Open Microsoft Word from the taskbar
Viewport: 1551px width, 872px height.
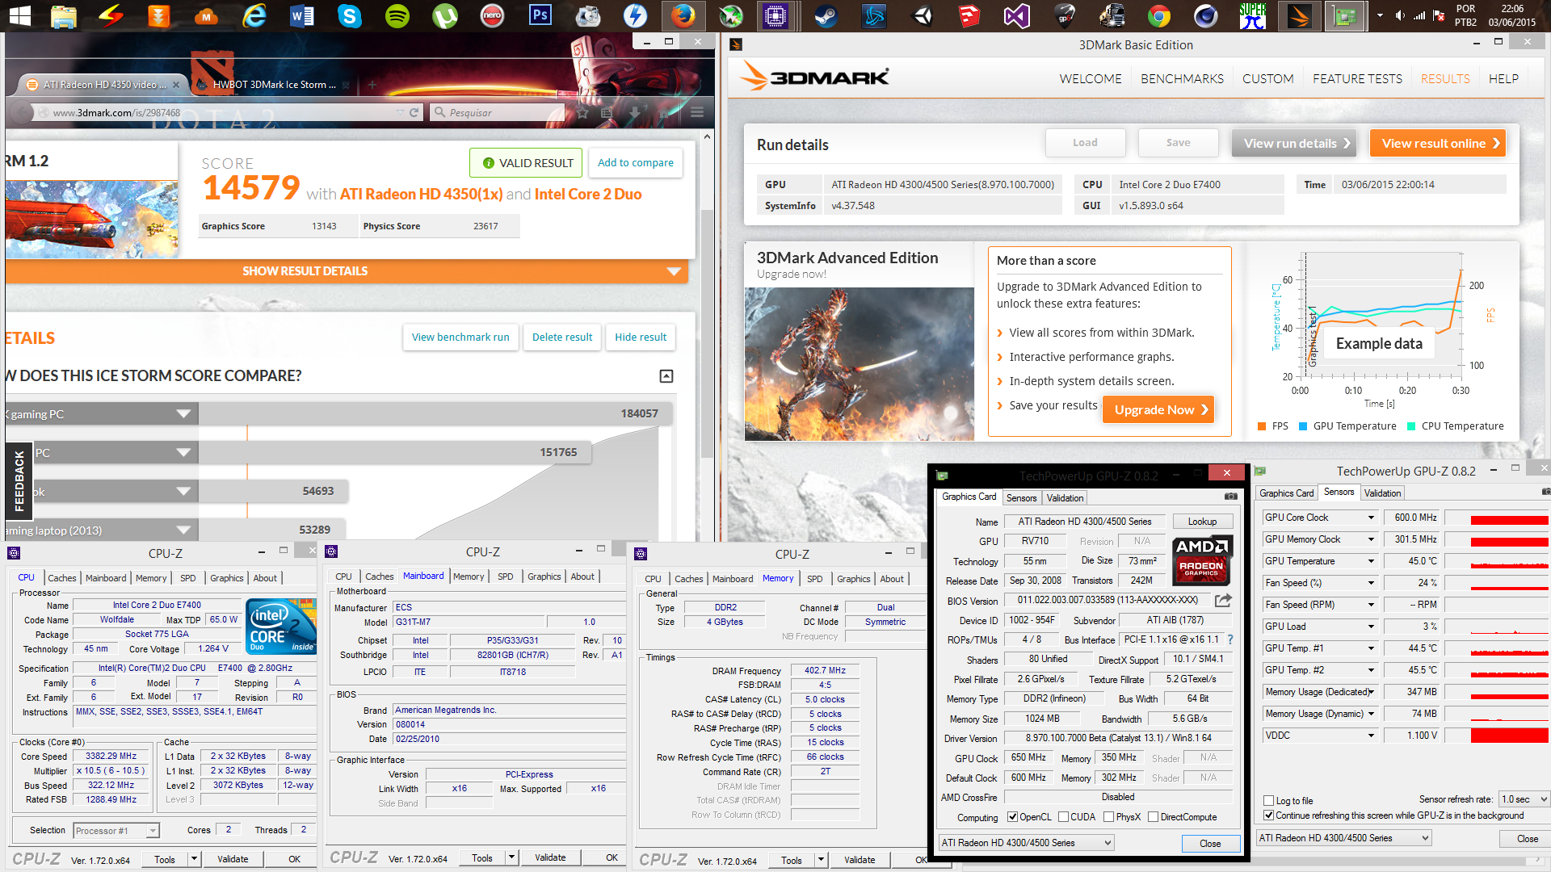click(302, 15)
